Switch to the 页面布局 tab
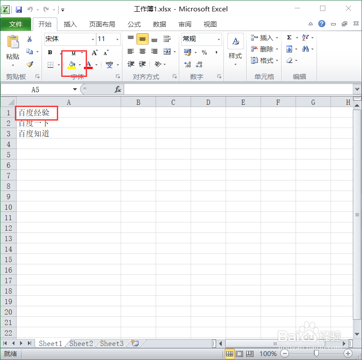The height and width of the screenshot is (360, 362). point(102,24)
